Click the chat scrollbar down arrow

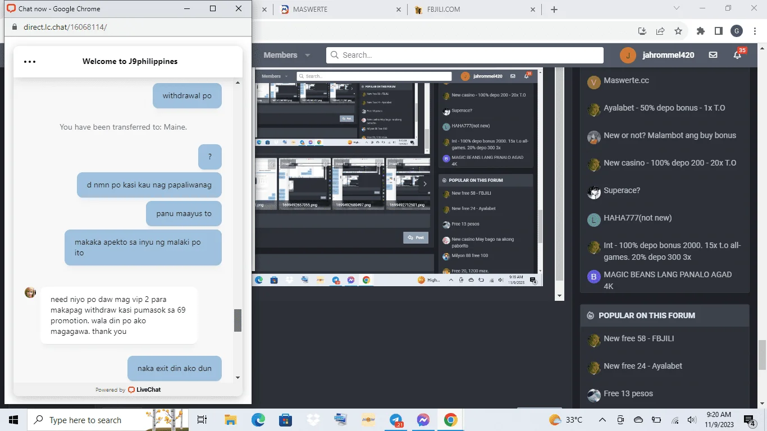(238, 378)
